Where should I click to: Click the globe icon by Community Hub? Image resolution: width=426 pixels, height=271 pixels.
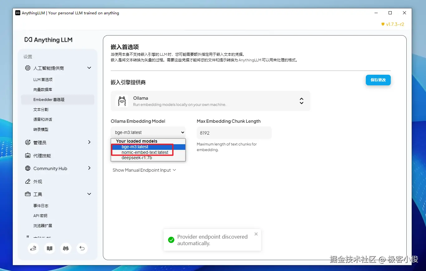pos(28,169)
